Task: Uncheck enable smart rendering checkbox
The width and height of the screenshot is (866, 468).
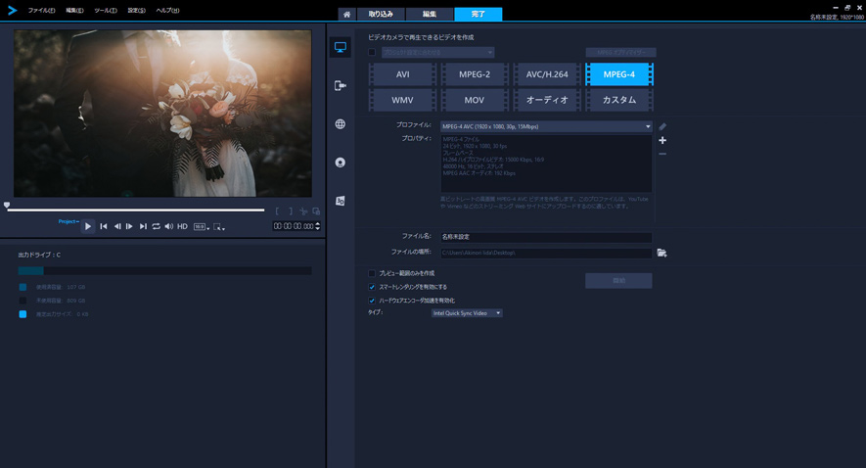Action: [372, 287]
